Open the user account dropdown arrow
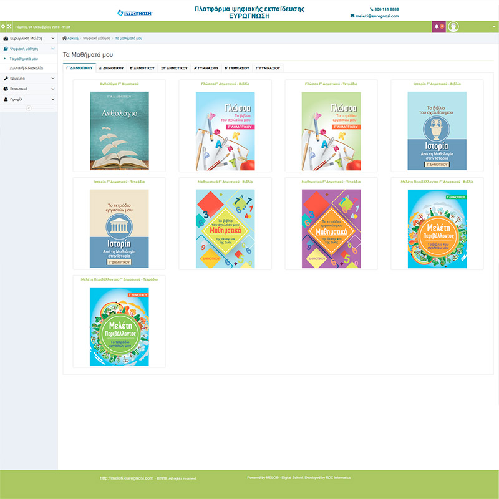 click(494, 27)
